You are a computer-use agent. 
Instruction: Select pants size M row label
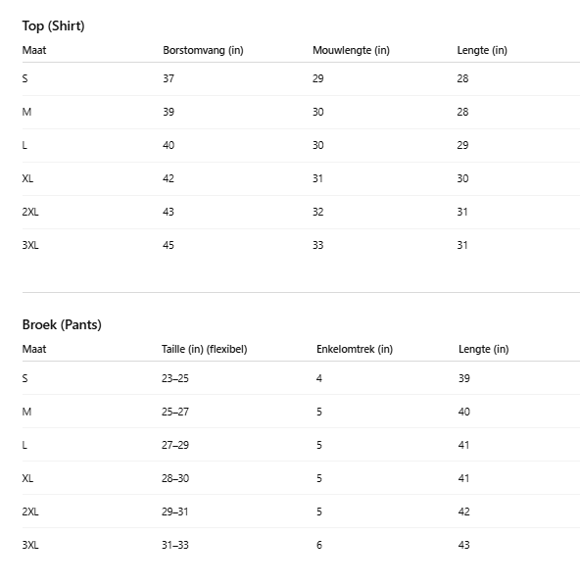pyautogui.click(x=26, y=412)
